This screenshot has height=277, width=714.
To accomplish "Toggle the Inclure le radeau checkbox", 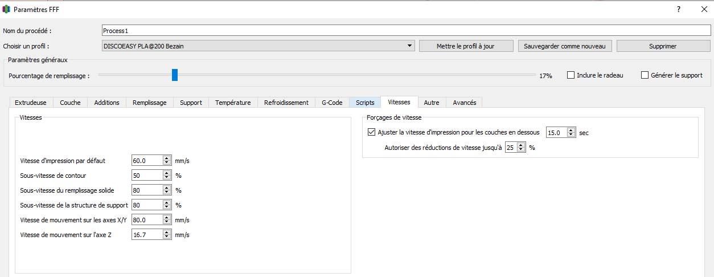I will coord(571,75).
